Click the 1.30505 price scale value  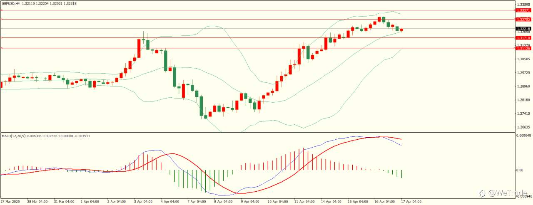[524, 59]
